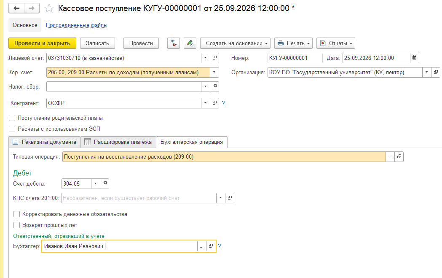Switch to Расшифровка платежа tab
This screenshot has height=278, width=442.
[x=118, y=142]
